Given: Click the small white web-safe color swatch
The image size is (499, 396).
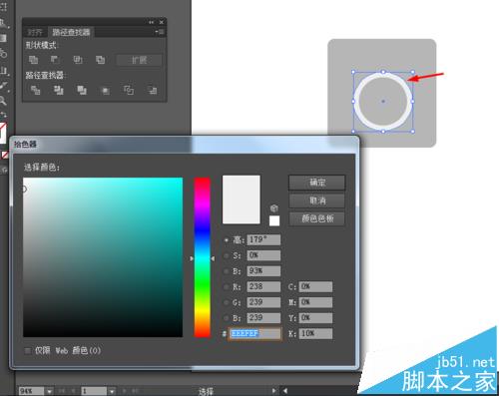Looking at the screenshot, I should [274, 220].
